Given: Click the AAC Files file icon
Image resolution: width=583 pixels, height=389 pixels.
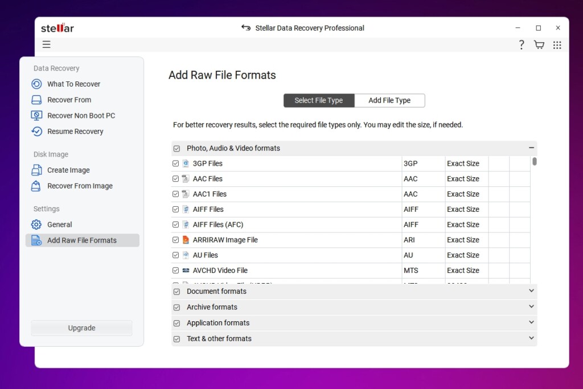Looking at the screenshot, I should click(186, 179).
